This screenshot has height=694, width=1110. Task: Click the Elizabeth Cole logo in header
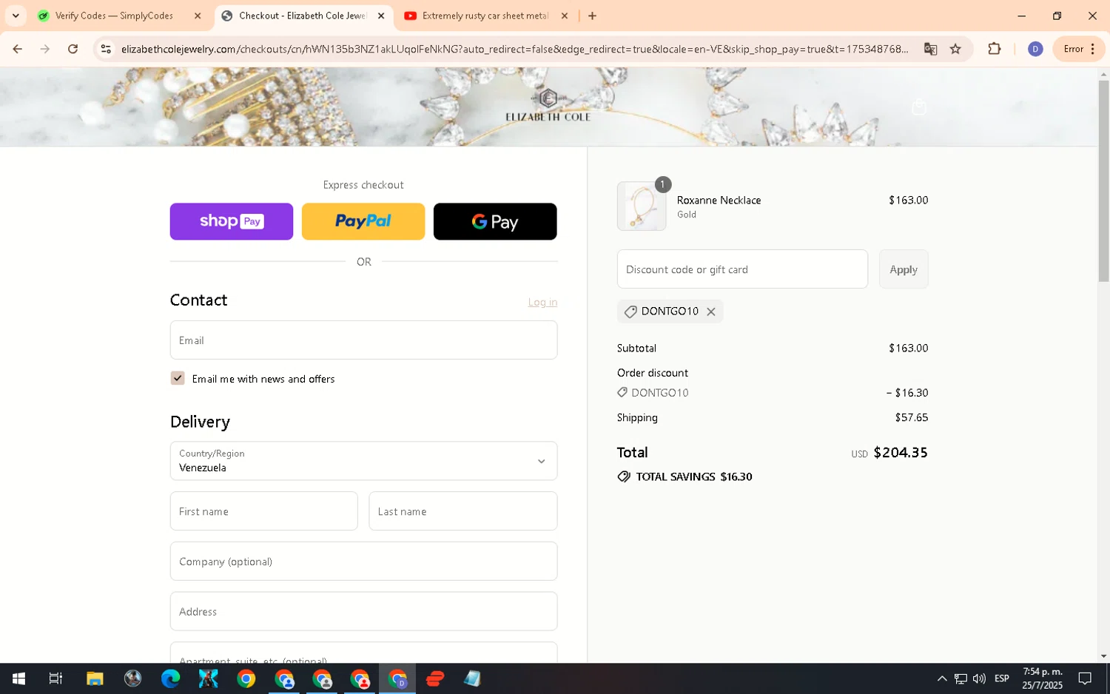point(548,105)
